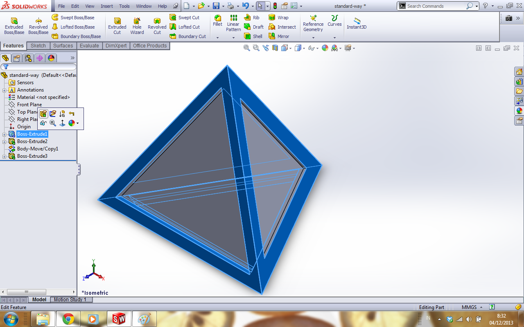Apply the Draft feature
The image size is (524, 327).
[254, 27]
